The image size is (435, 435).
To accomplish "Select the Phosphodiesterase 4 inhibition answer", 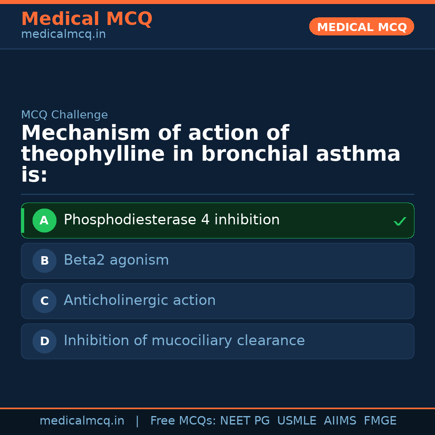I will pyautogui.click(x=172, y=220).
